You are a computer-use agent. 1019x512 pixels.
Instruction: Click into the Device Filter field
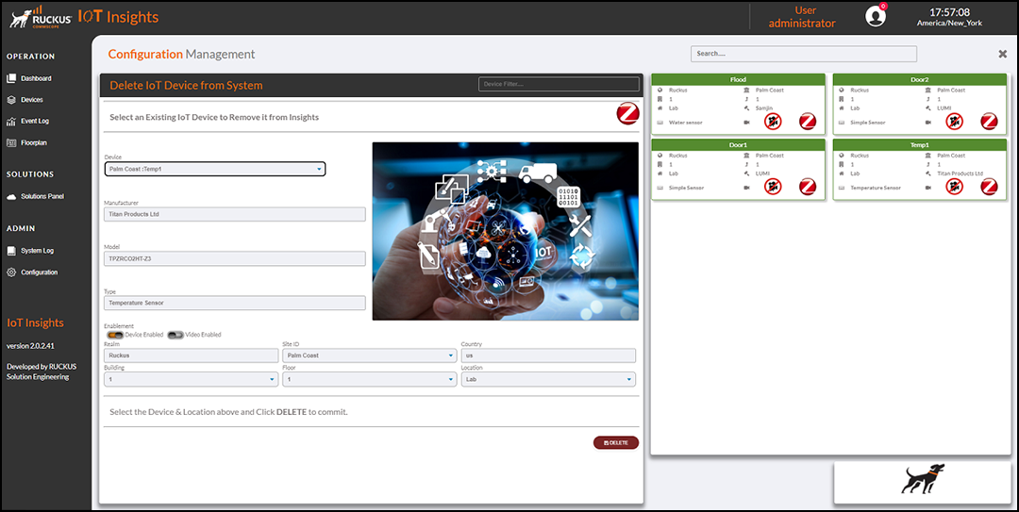click(x=559, y=85)
